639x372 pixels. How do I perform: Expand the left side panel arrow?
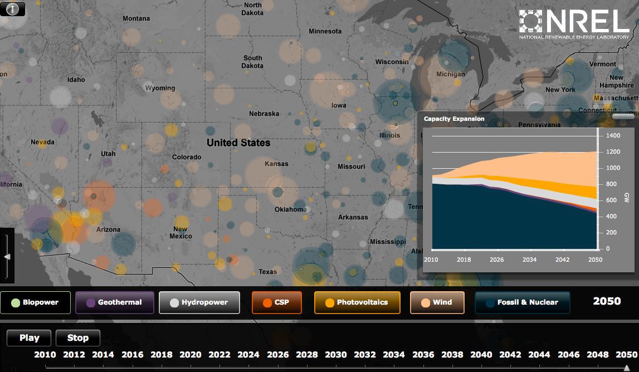click(7, 256)
